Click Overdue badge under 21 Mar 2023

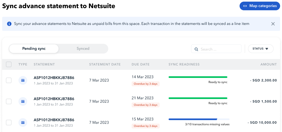click(x=145, y=105)
